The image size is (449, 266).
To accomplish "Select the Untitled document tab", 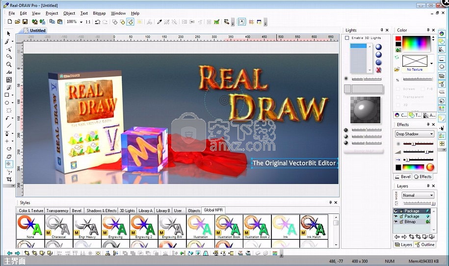I will (34, 30).
